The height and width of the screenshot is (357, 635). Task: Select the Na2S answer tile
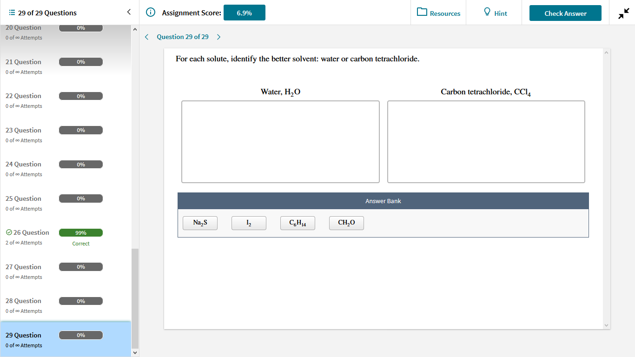200,223
